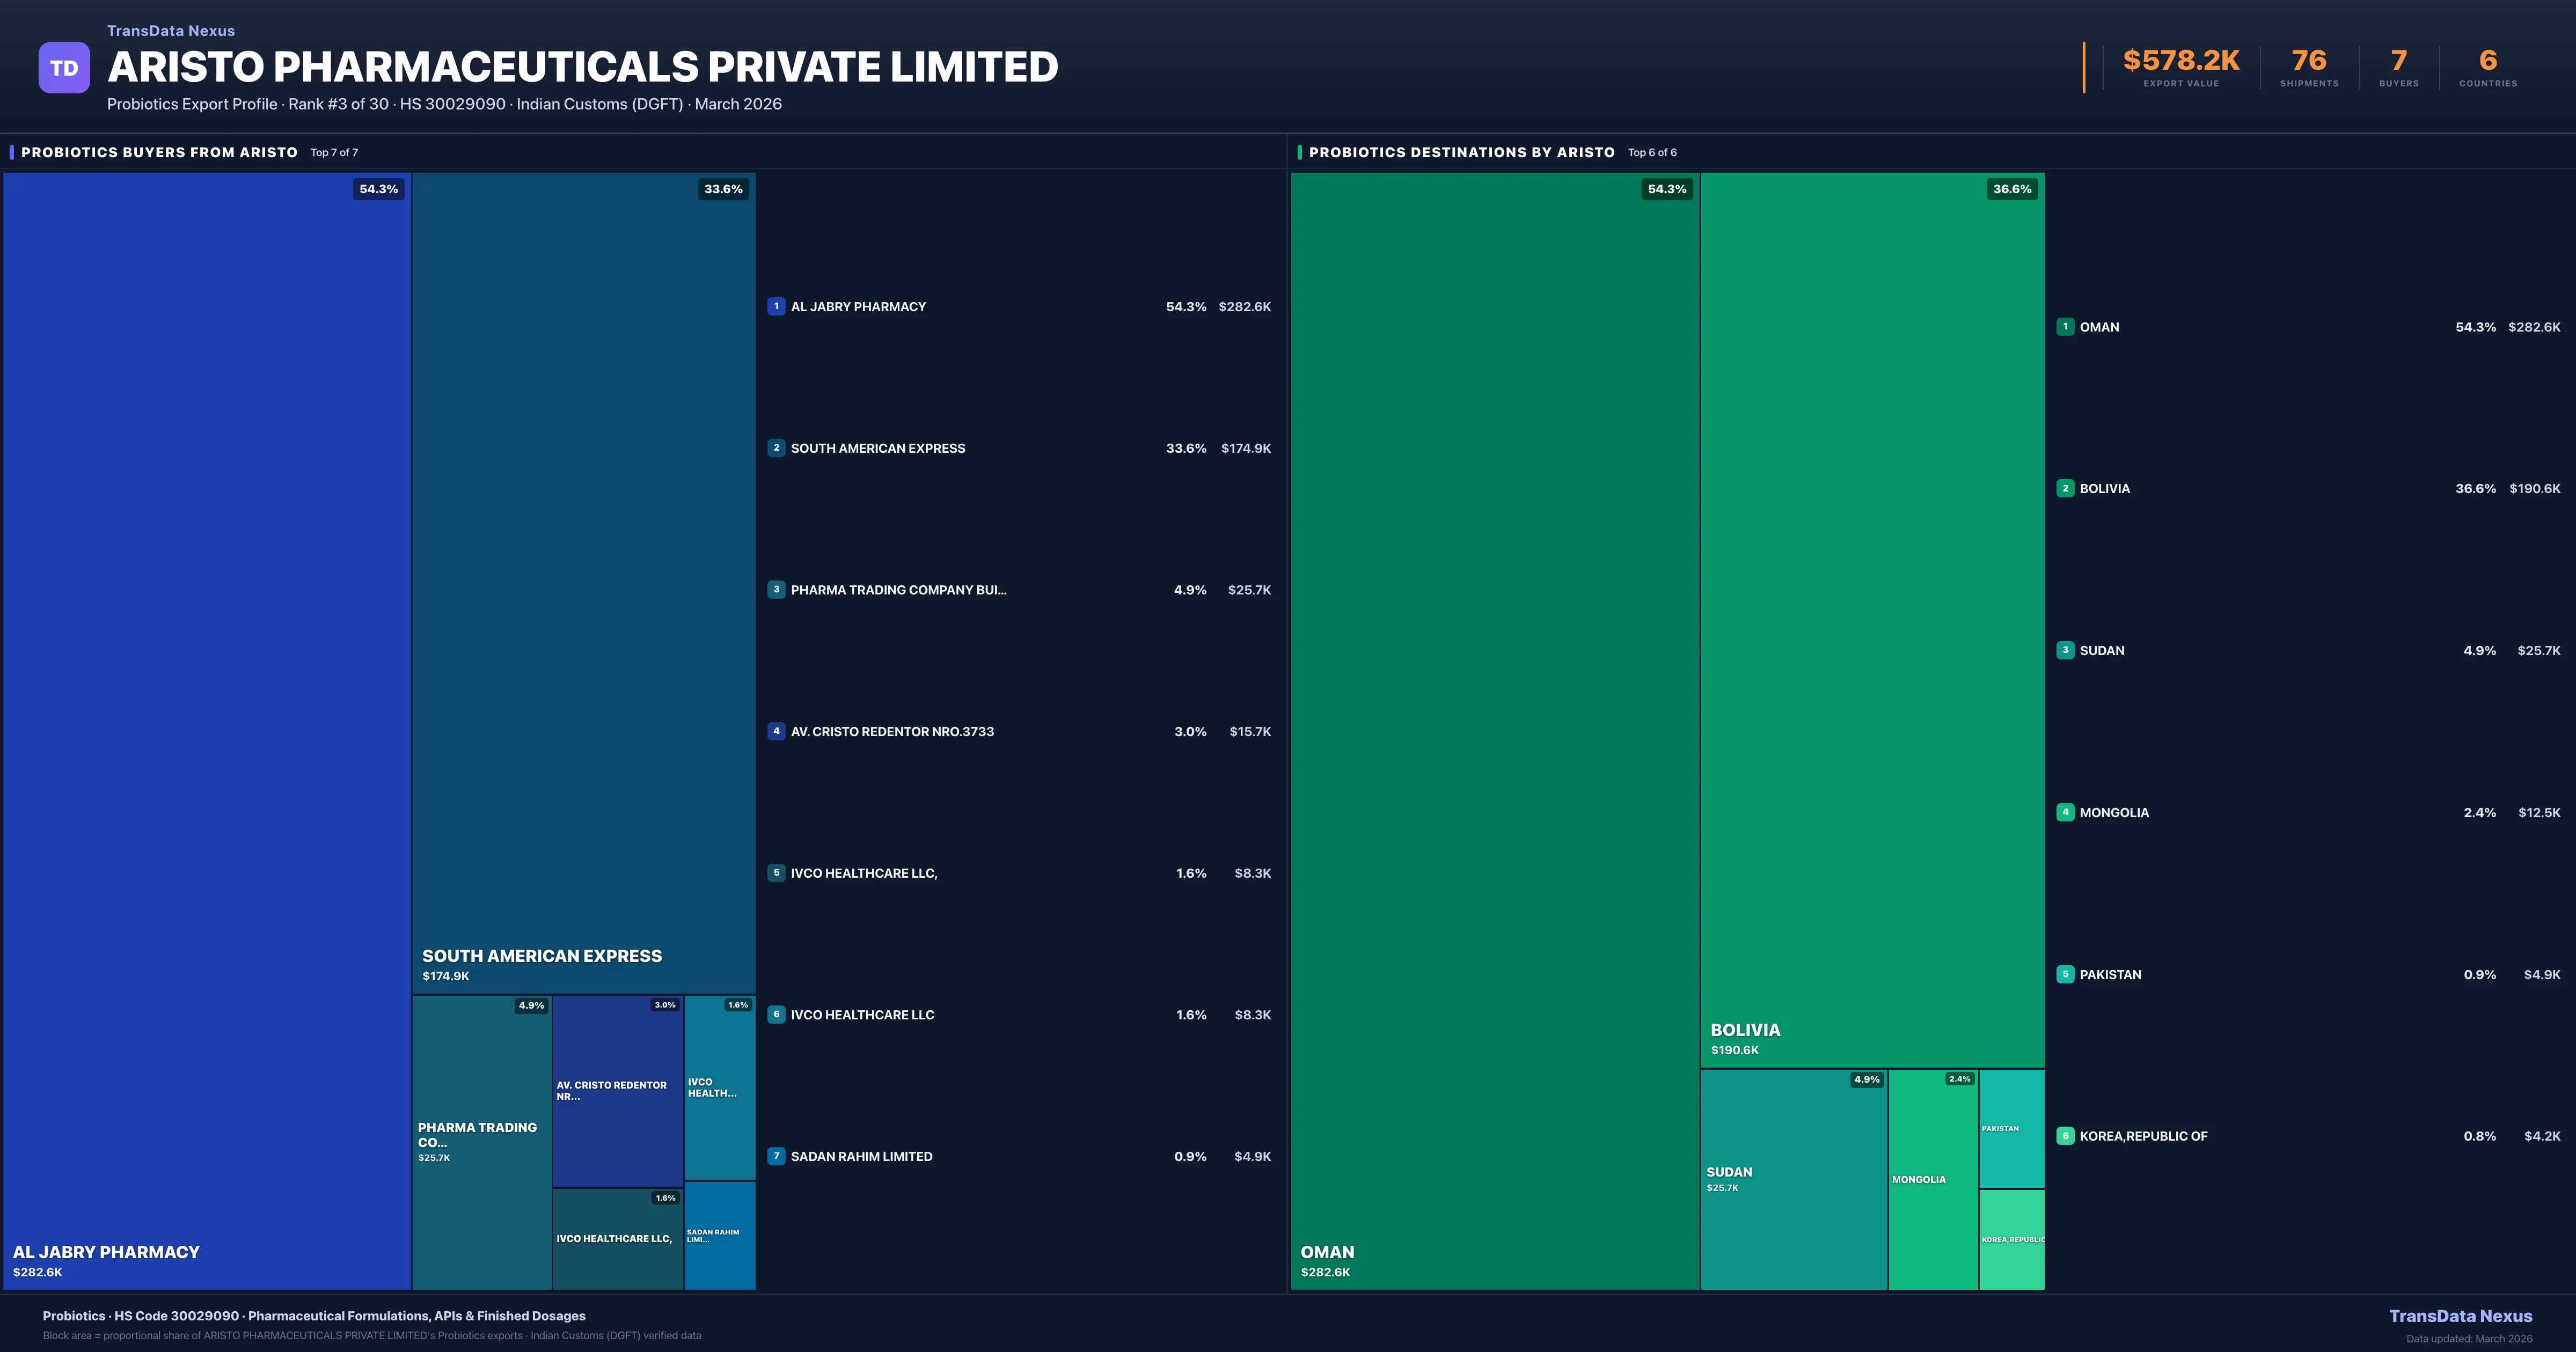Click rank badge 4 beside MONGOLIA
This screenshot has height=1352, width=2576.
(2065, 812)
